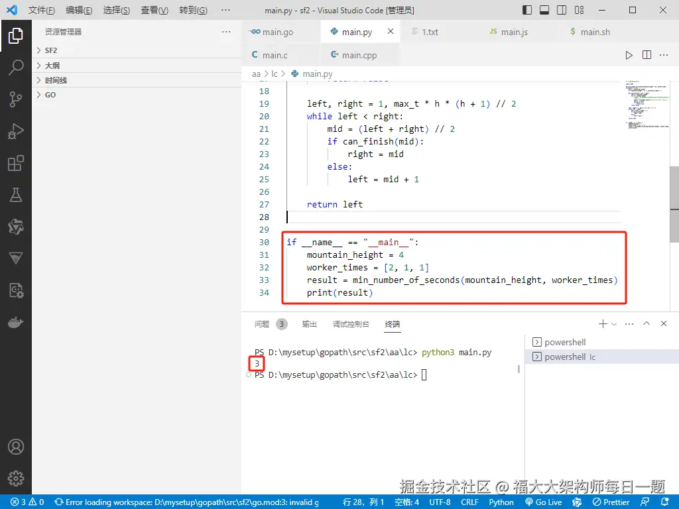Image resolution: width=679 pixels, height=509 pixels.
Task: Expand the 大纲 outline section
Action: [137, 66]
